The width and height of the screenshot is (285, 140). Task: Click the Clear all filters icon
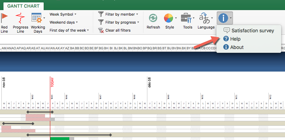(x=101, y=30)
